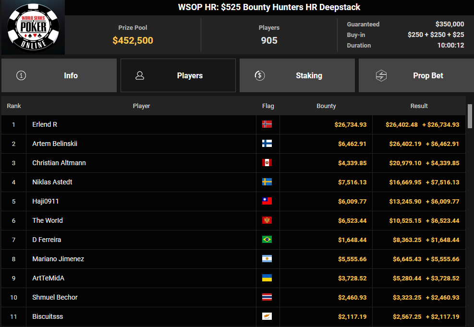Click the Guaranteed label

click(x=363, y=24)
